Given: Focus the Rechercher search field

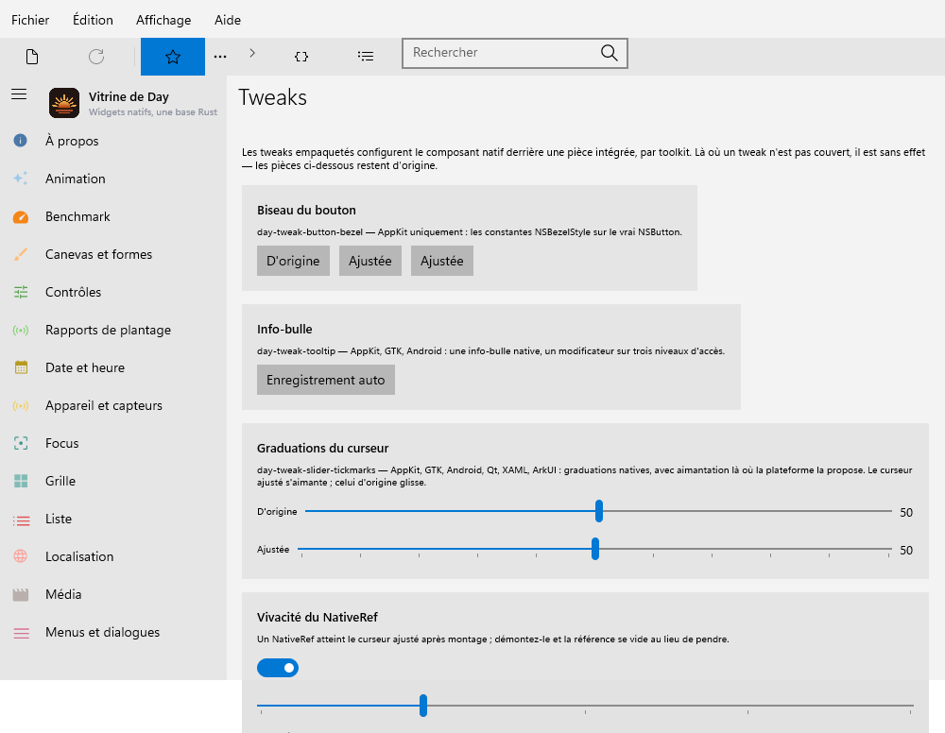Looking at the screenshot, I should (515, 53).
